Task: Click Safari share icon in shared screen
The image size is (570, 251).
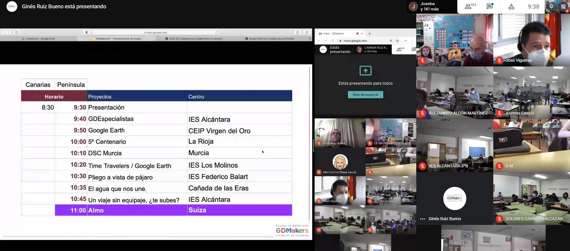Action: click(297, 32)
